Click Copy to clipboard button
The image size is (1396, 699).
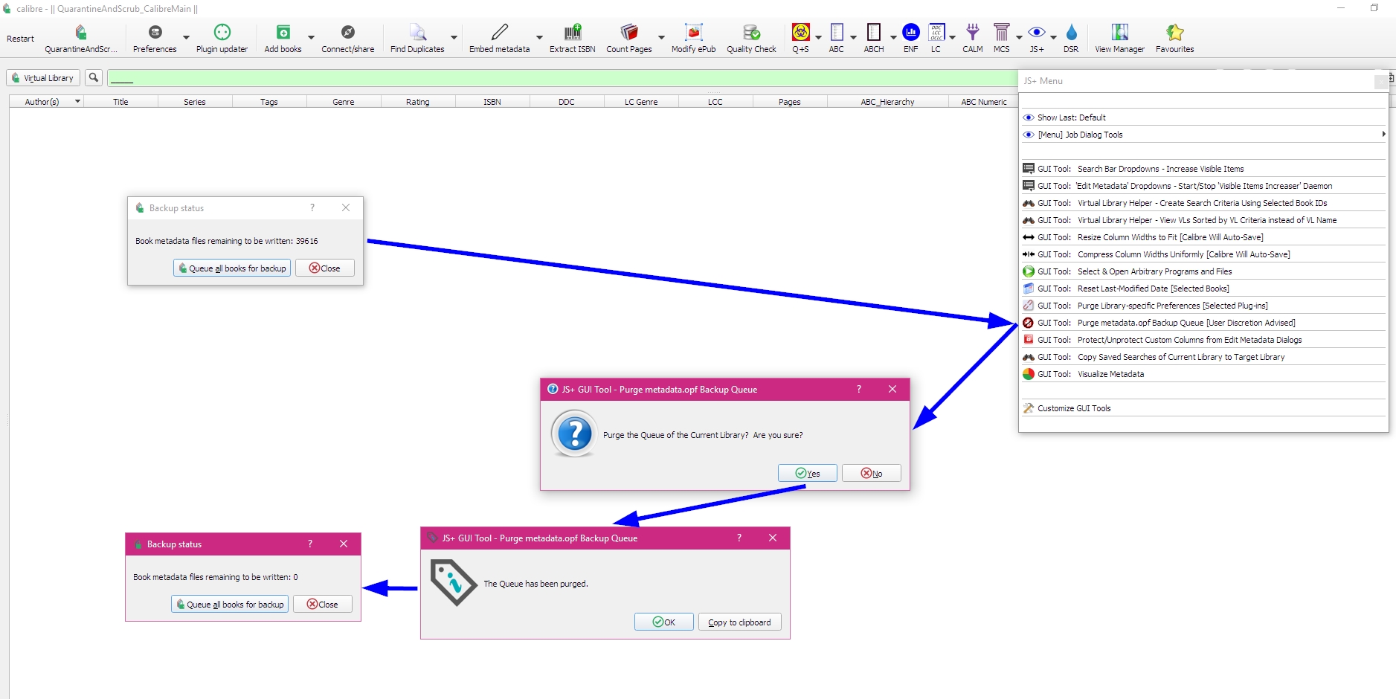(x=740, y=622)
